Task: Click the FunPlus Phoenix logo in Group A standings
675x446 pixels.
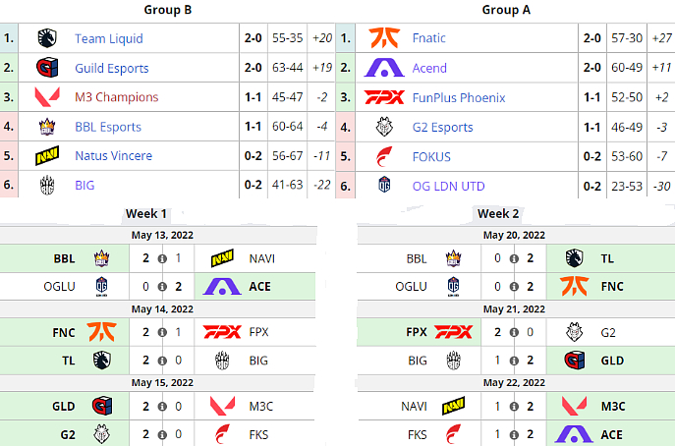Action: tap(383, 97)
